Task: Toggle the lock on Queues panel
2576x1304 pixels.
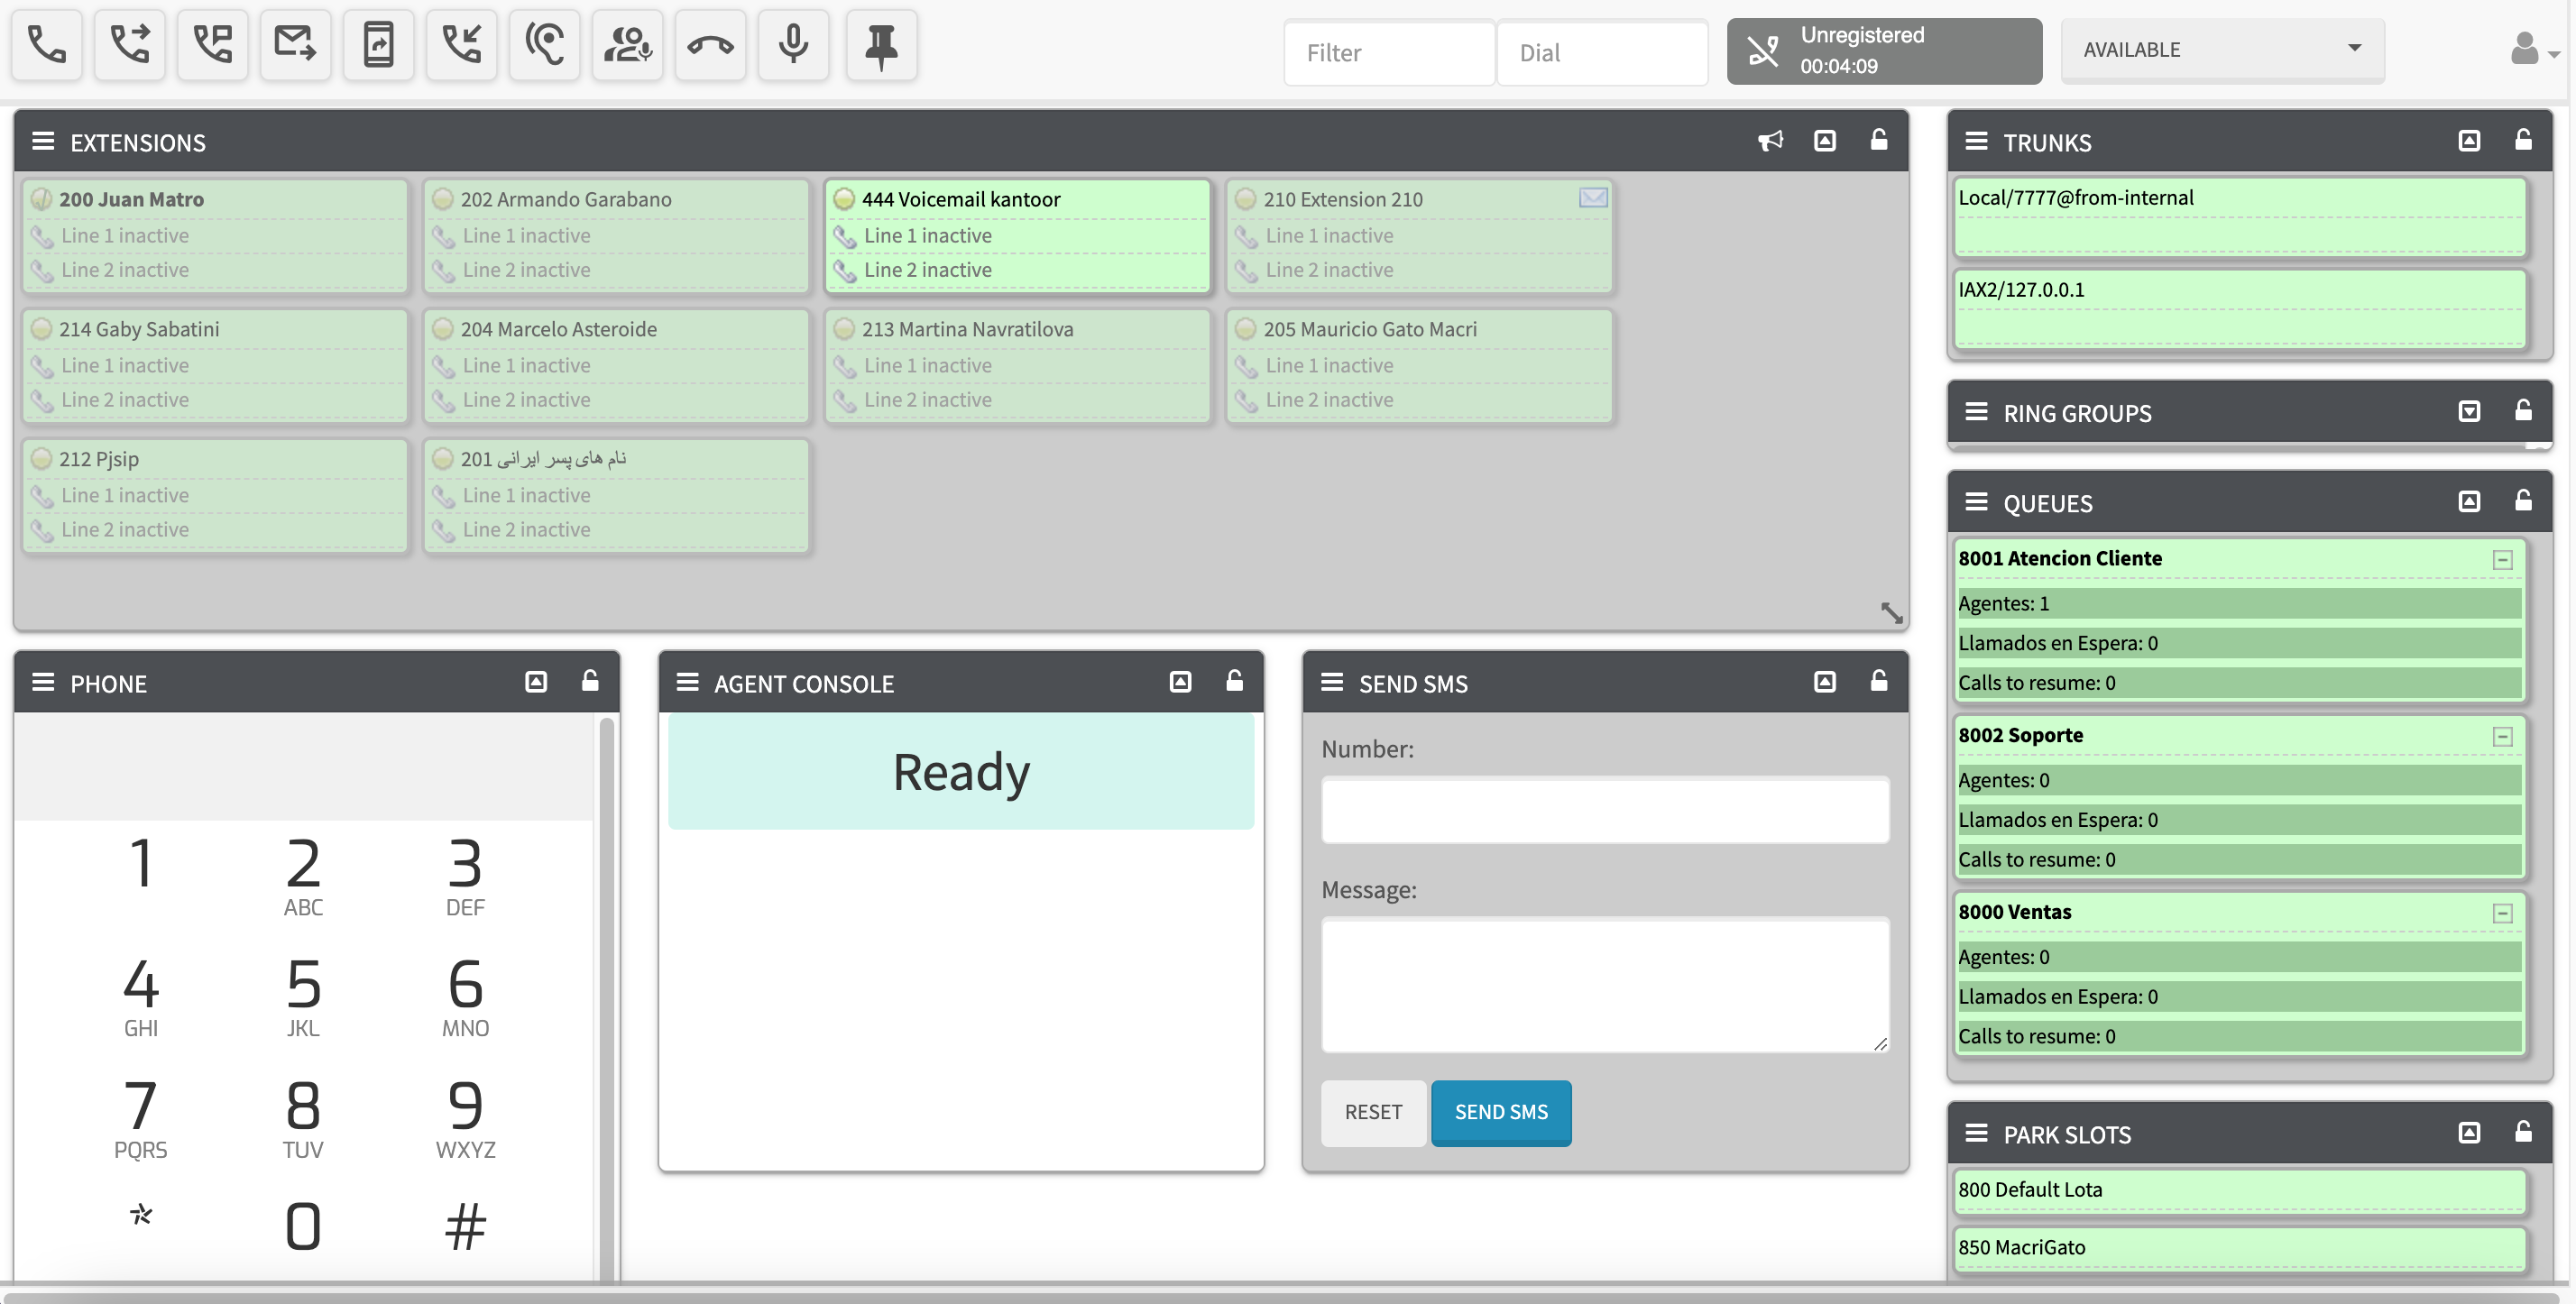Action: [2523, 501]
